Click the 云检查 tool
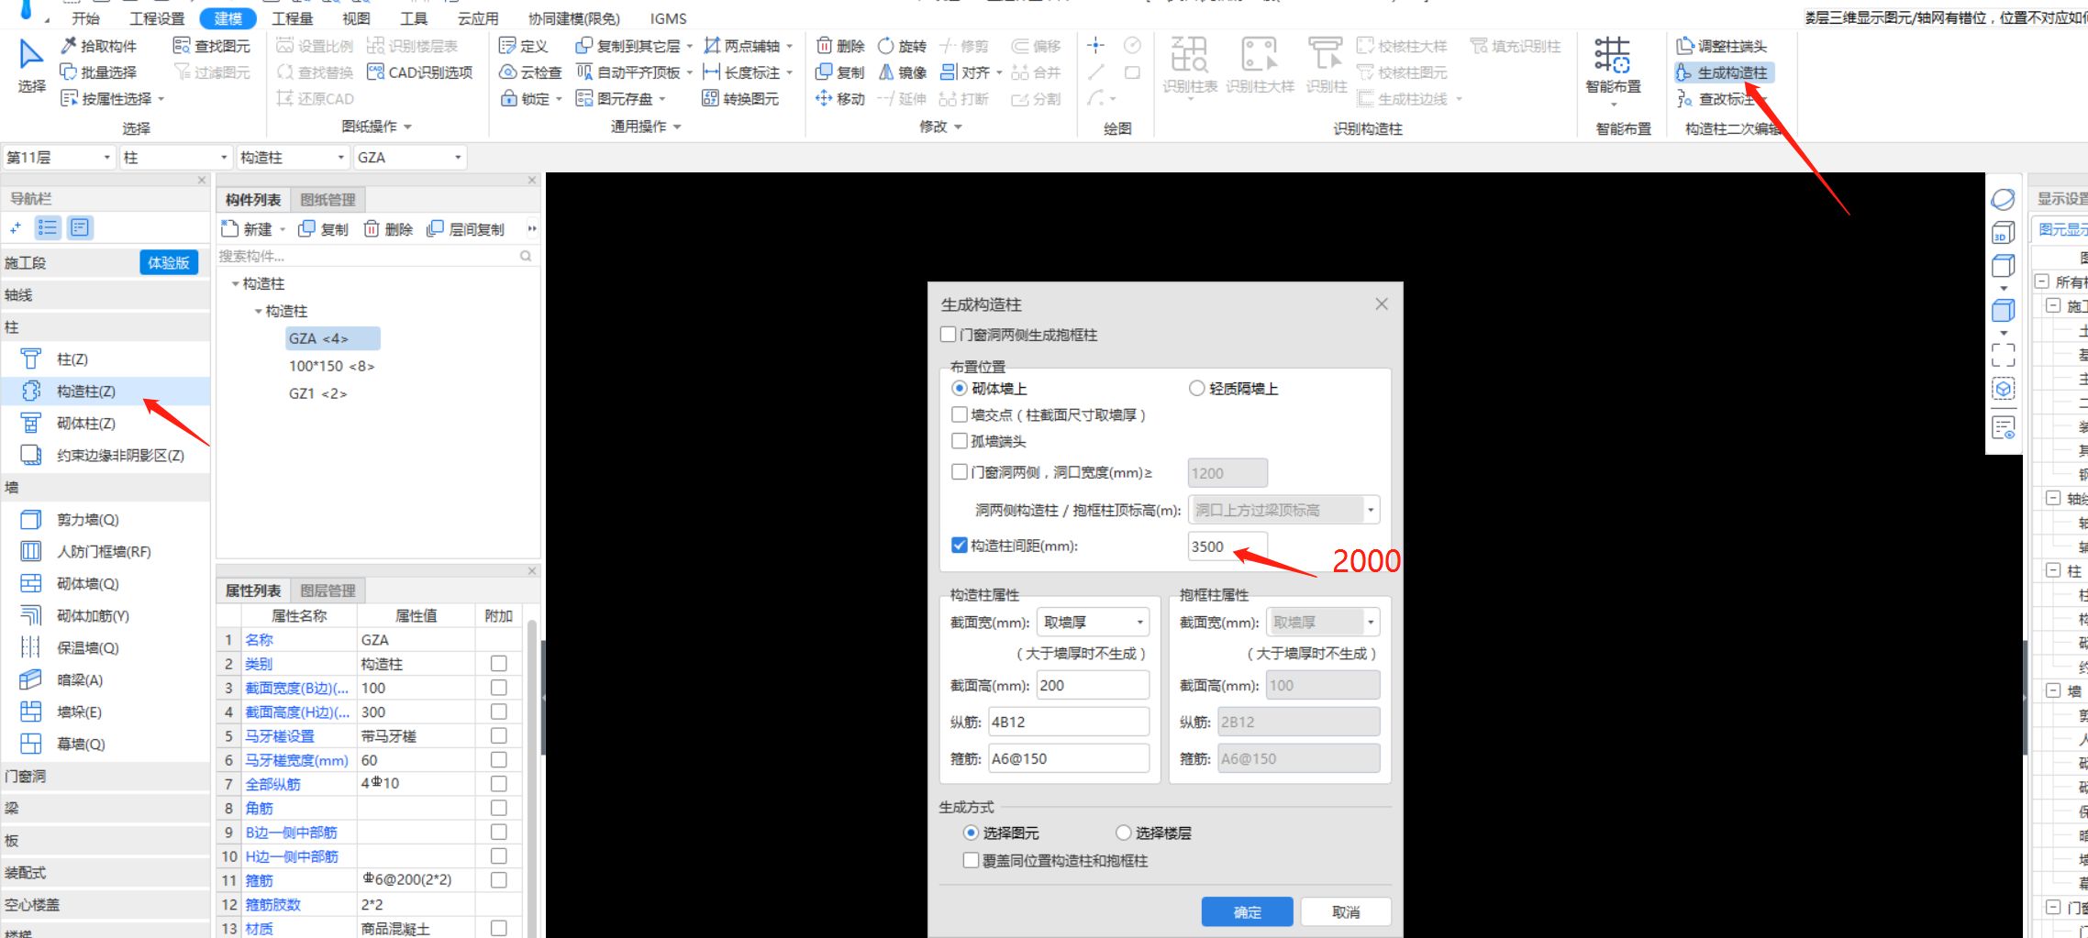Screen dimensions: 2088x938 [x=530, y=72]
